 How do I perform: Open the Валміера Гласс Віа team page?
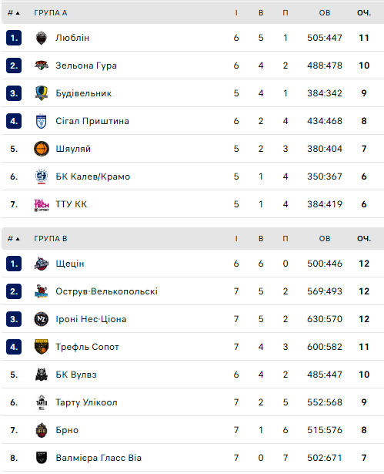click(x=99, y=458)
